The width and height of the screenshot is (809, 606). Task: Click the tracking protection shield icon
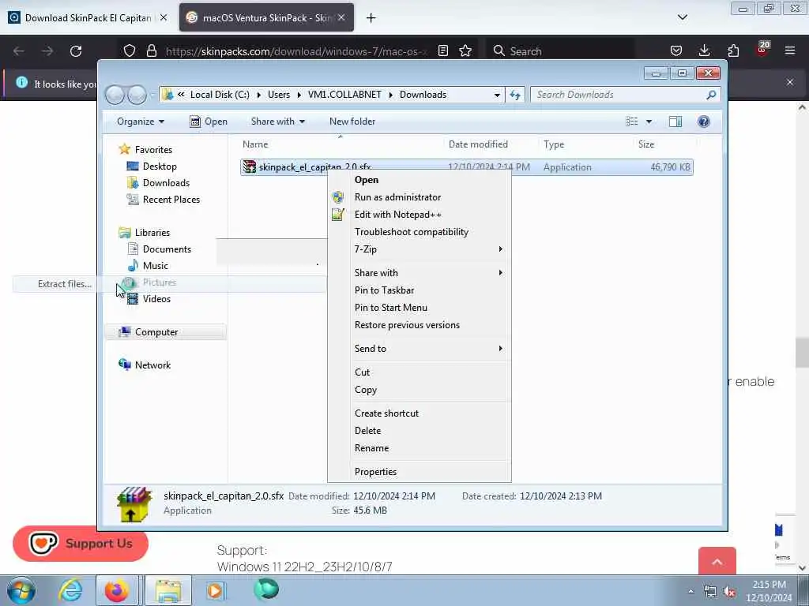pyautogui.click(x=130, y=50)
